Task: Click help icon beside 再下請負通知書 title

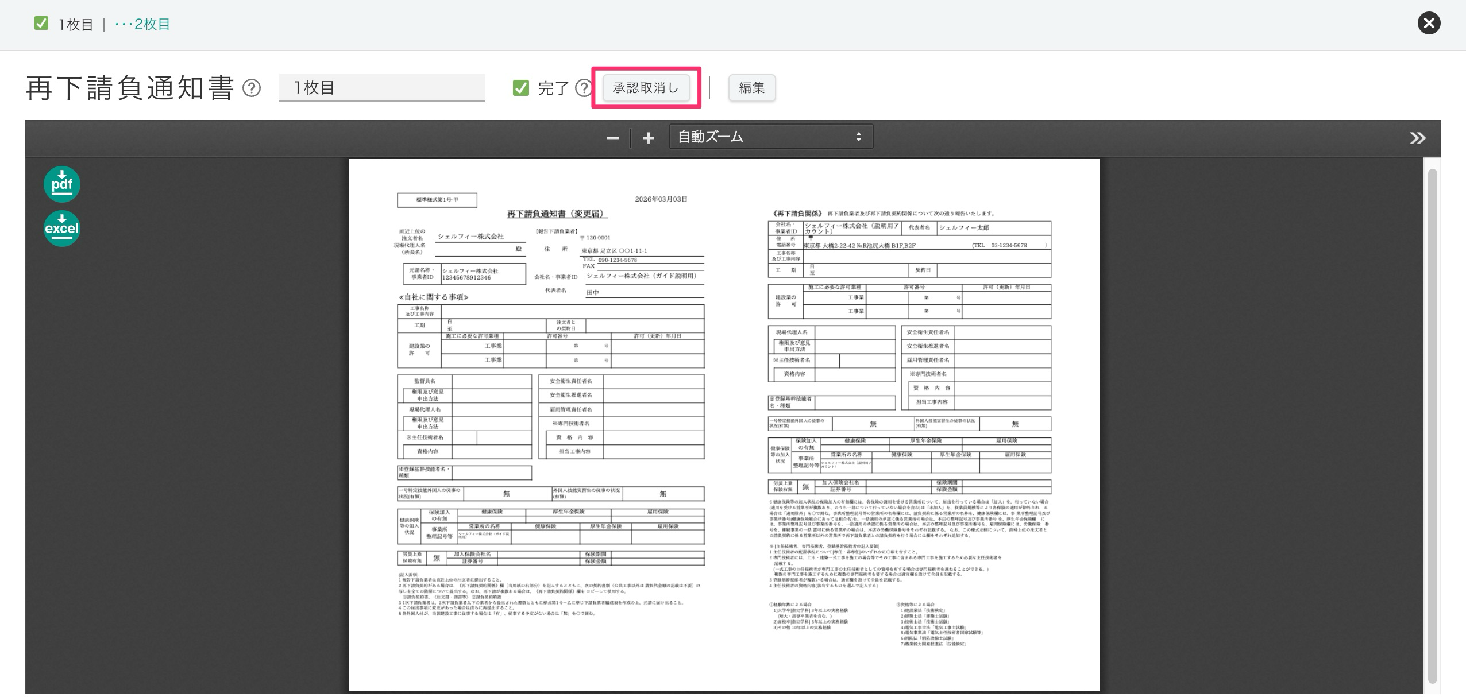Action: click(x=252, y=88)
